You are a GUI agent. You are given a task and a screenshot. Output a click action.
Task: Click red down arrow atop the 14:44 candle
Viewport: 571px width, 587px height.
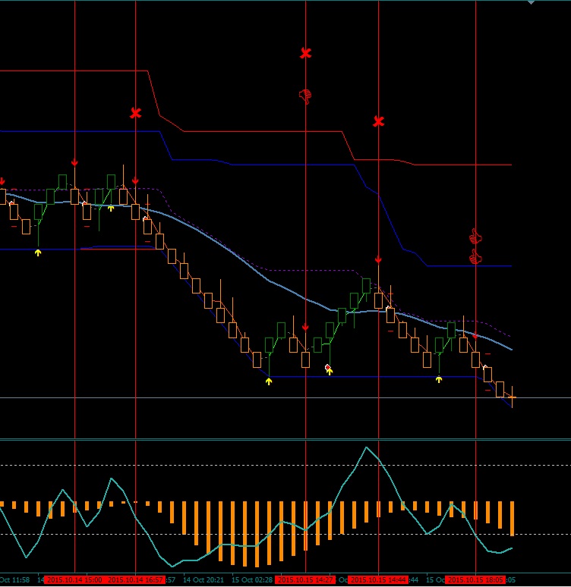378,259
